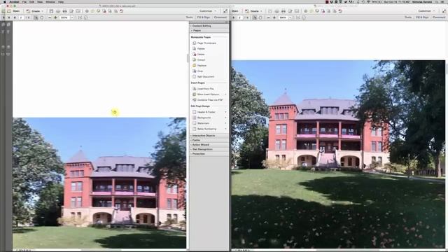
Task: Collapse the Pages section
Action: (x=209, y=30)
